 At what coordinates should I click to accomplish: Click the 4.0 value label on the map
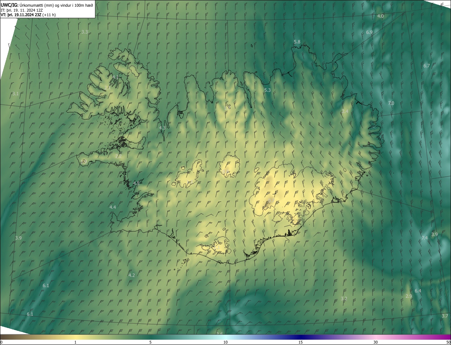381,16
